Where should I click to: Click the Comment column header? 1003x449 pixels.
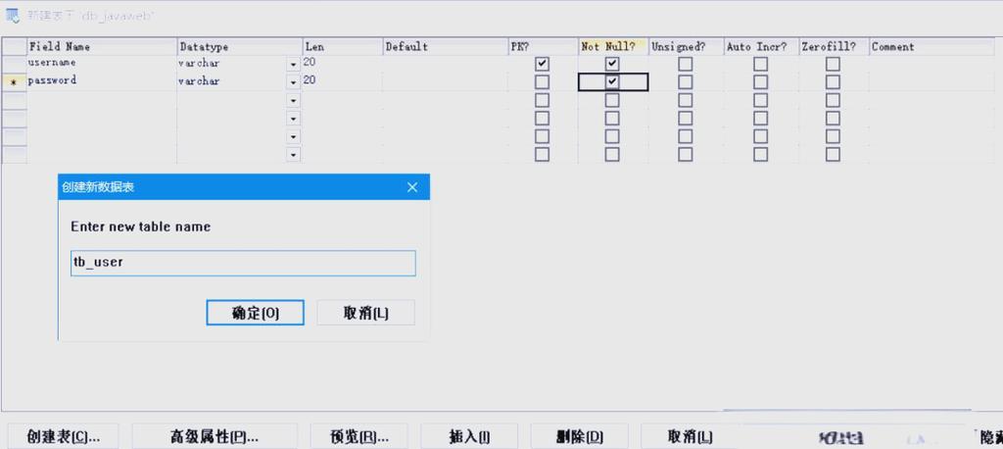[x=931, y=47]
